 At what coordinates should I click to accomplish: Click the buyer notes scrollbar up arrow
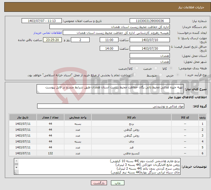click(x=16, y=161)
